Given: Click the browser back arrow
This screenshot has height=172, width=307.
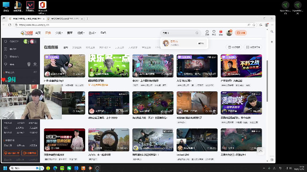Looking at the screenshot, I should (4, 25).
